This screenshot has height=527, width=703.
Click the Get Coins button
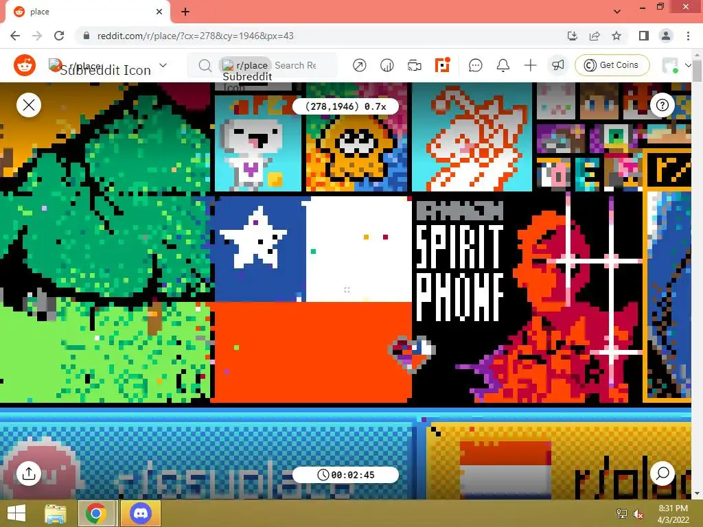pyautogui.click(x=612, y=65)
